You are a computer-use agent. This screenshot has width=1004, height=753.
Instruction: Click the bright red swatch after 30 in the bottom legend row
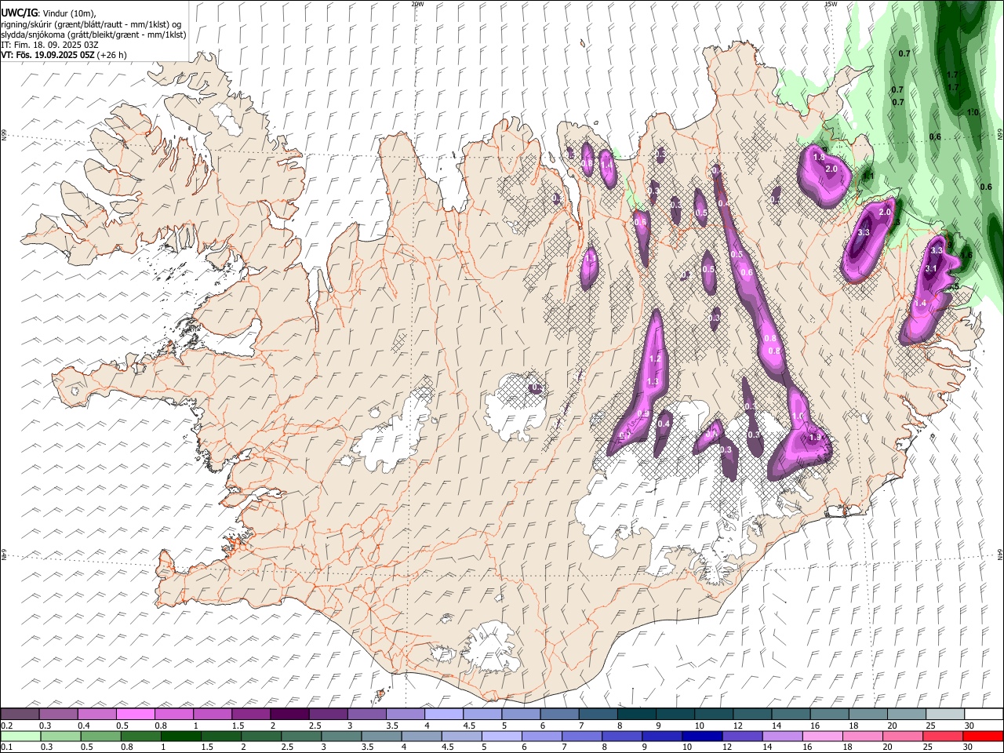(x=982, y=736)
